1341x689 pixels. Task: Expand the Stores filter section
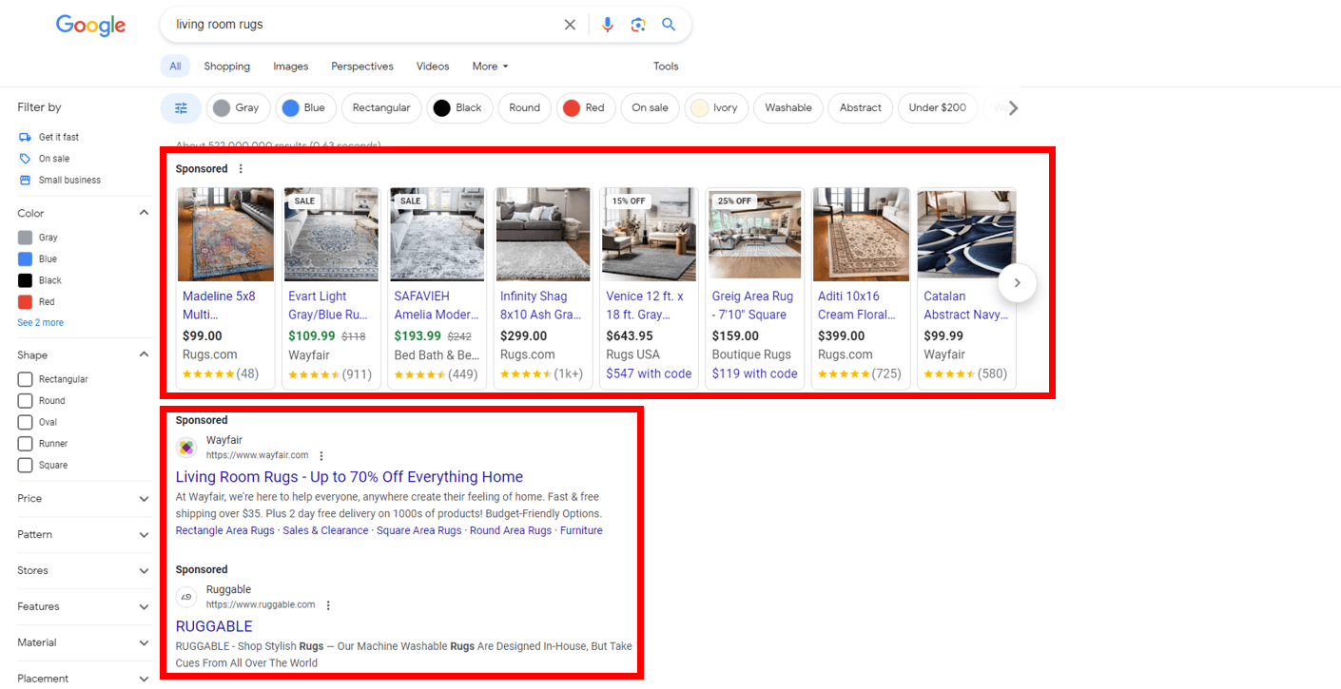point(144,571)
